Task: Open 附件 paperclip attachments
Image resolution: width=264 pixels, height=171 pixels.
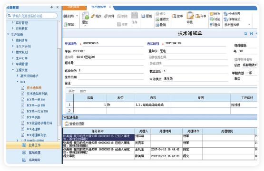Action: [106, 16]
